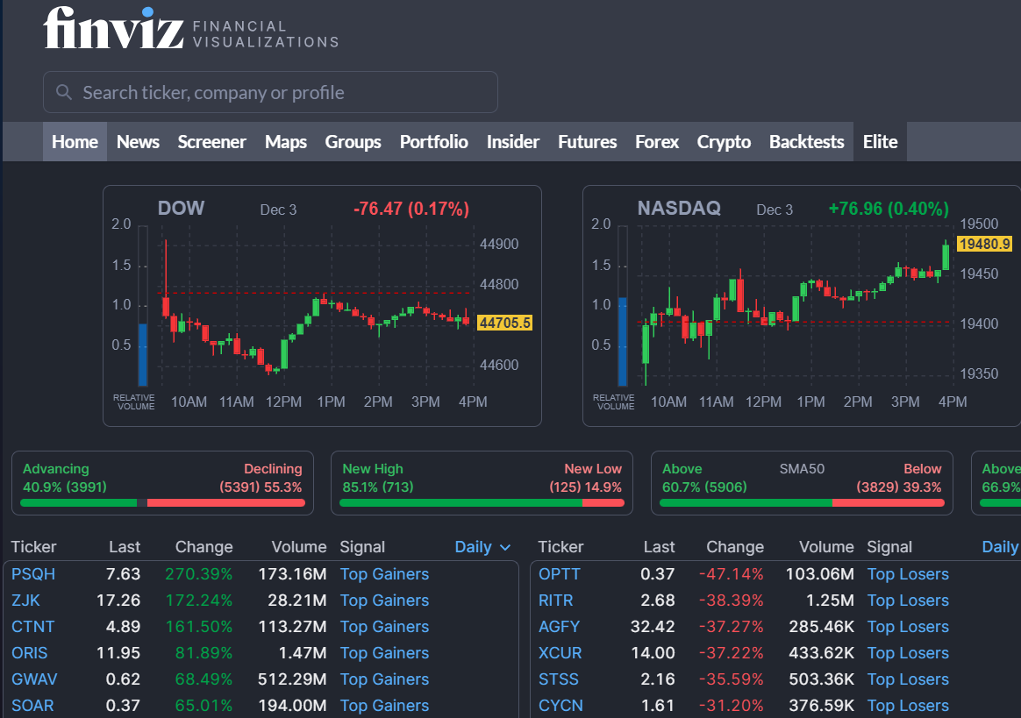The width and height of the screenshot is (1021, 718).
Task: Open ticker CYCN
Action: (x=560, y=706)
